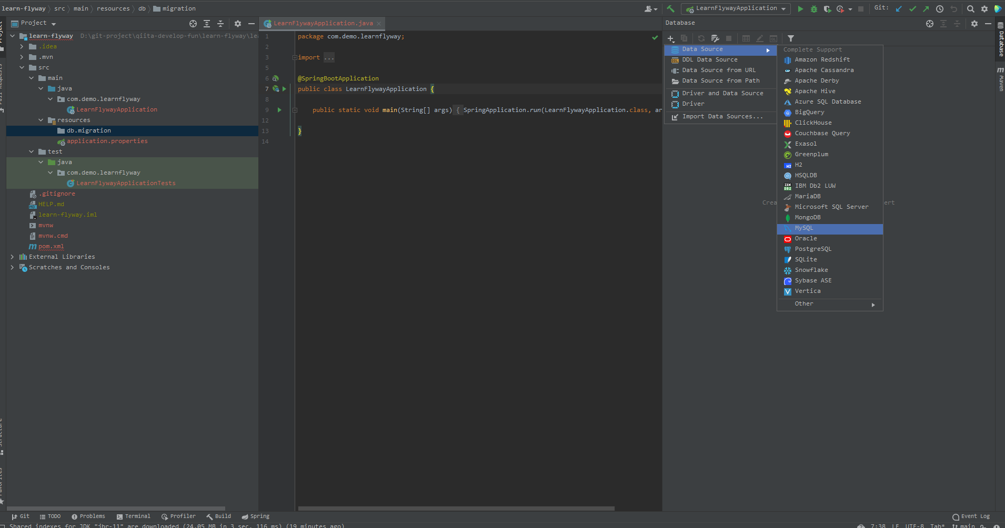Run LearnFlywayApplication with the green play button
Viewport: 1005px width, 528px height.
(x=800, y=9)
